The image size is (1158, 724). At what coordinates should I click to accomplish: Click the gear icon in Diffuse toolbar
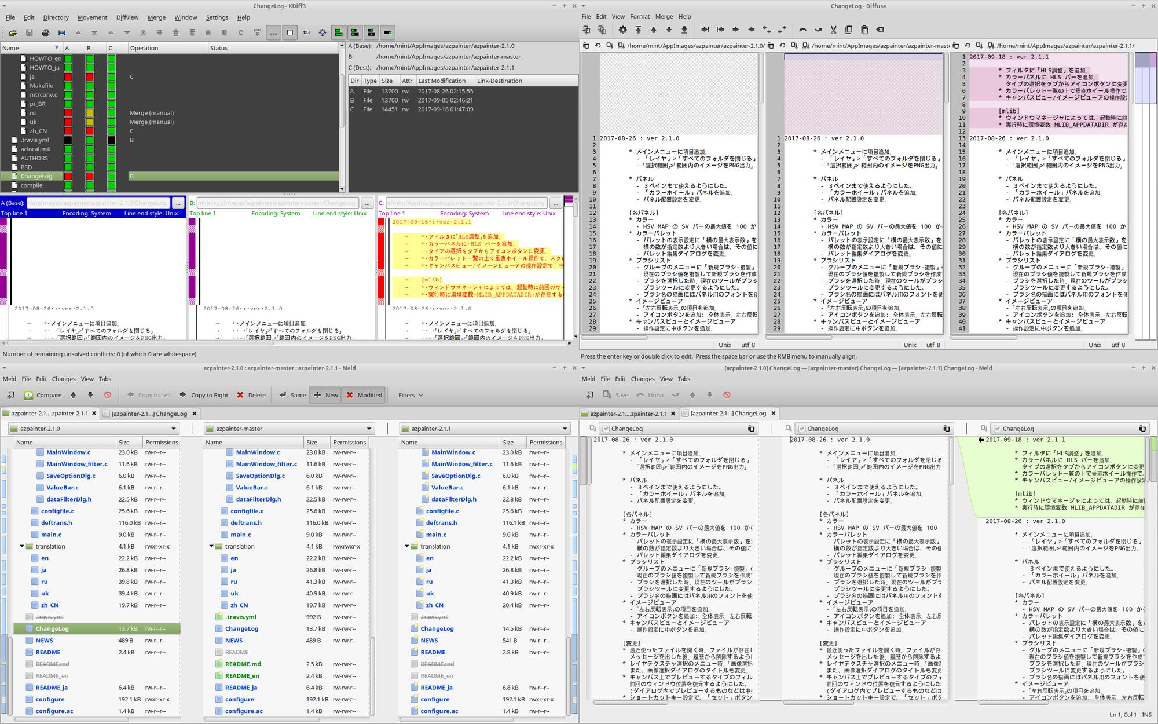622,30
